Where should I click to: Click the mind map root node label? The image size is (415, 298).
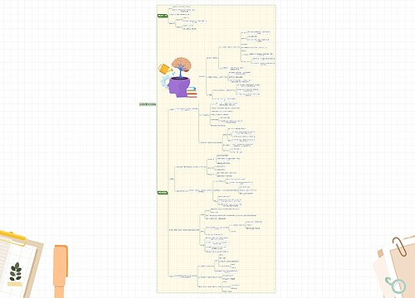pos(148,104)
